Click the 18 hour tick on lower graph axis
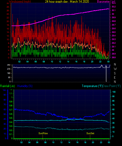Image resolution: width=122 pixels, height=146 pixels. pyautogui.click(x=85, y=142)
